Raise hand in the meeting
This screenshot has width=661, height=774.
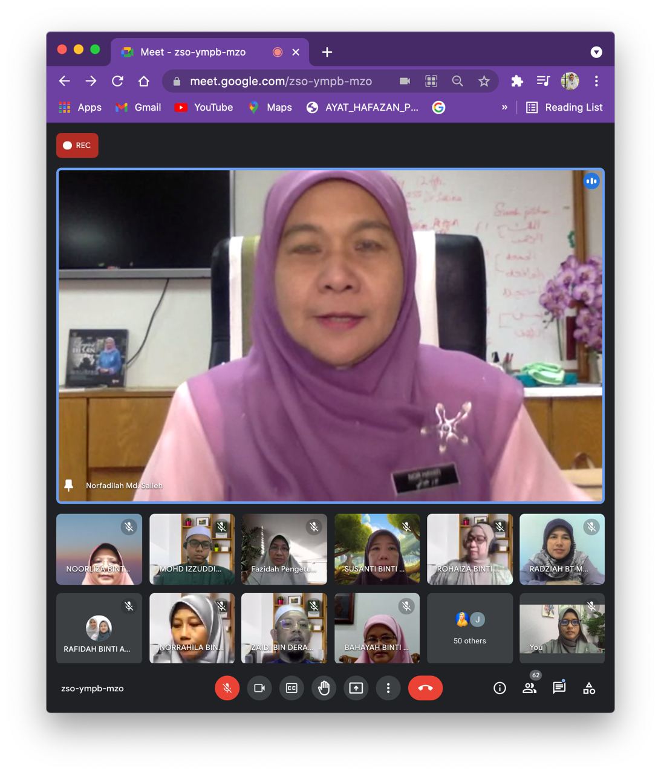pyautogui.click(x=324, y=688)
